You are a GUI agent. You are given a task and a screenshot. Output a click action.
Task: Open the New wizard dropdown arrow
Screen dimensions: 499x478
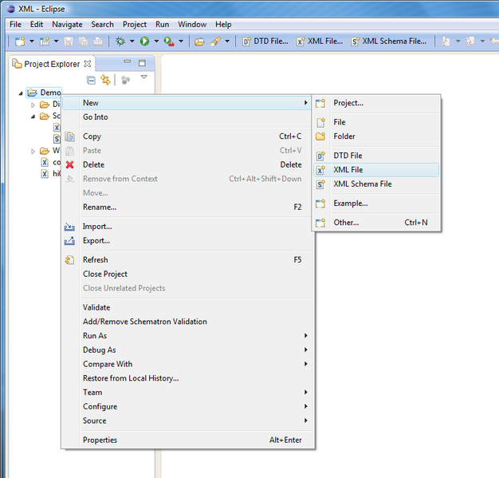point(32,41)
